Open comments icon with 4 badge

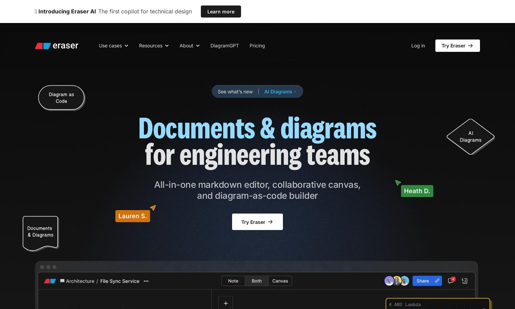click(451, 281)
